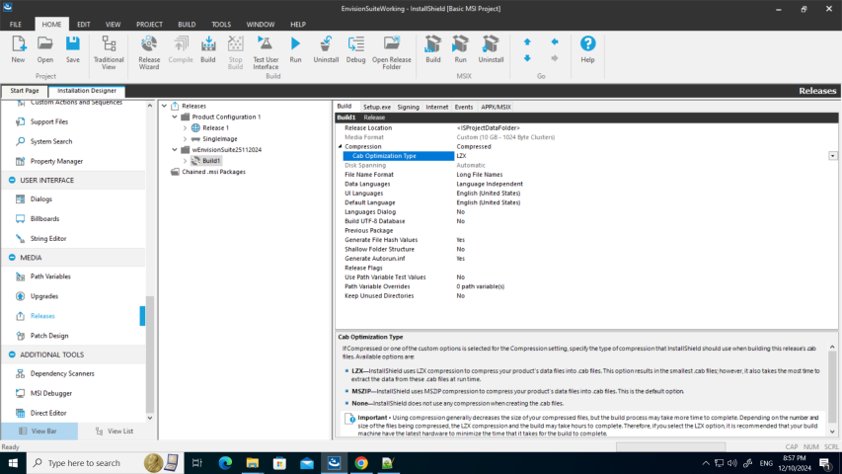This screenshot has height=474, width=842.
Task: Open the String Editor view
Action: (x=47, y=239)
